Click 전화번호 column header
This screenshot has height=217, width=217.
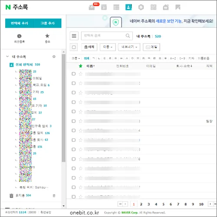click(x=122, y=66)
